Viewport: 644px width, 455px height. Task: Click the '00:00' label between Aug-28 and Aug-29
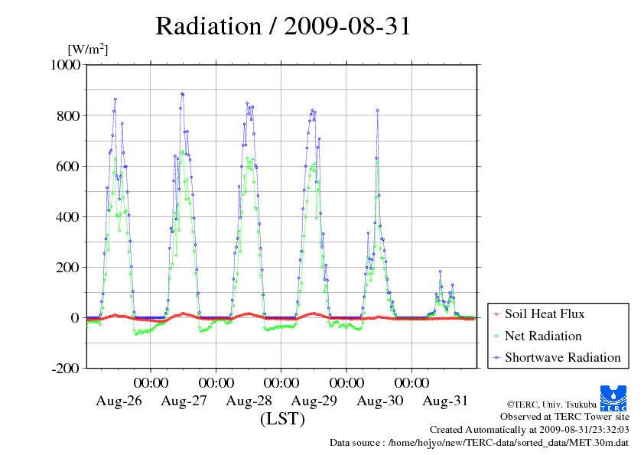(281, 382)
